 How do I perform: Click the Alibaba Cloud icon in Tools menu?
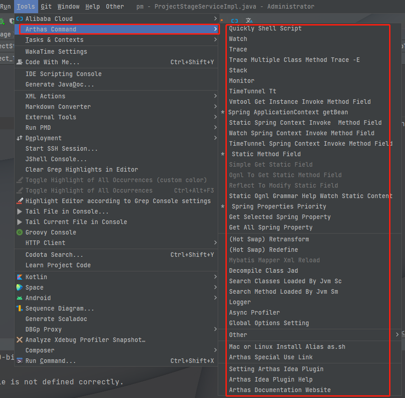[x=20, y=19]
